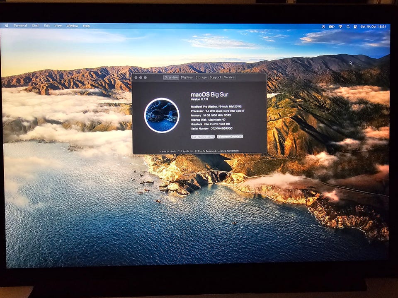This screenshot has height=298, width=398.
Task: Select the Overview tab
Action: [171, 77]
